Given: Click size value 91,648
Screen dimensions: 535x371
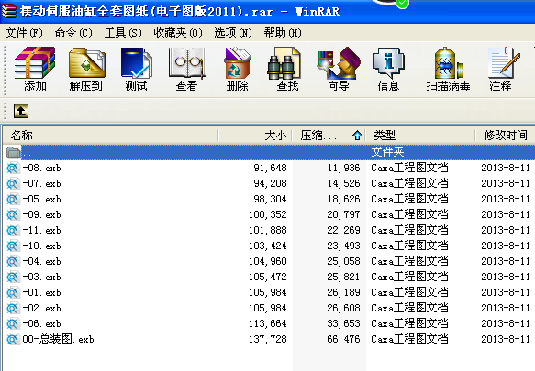Looking at the screenshot, I should pos(270,168).
